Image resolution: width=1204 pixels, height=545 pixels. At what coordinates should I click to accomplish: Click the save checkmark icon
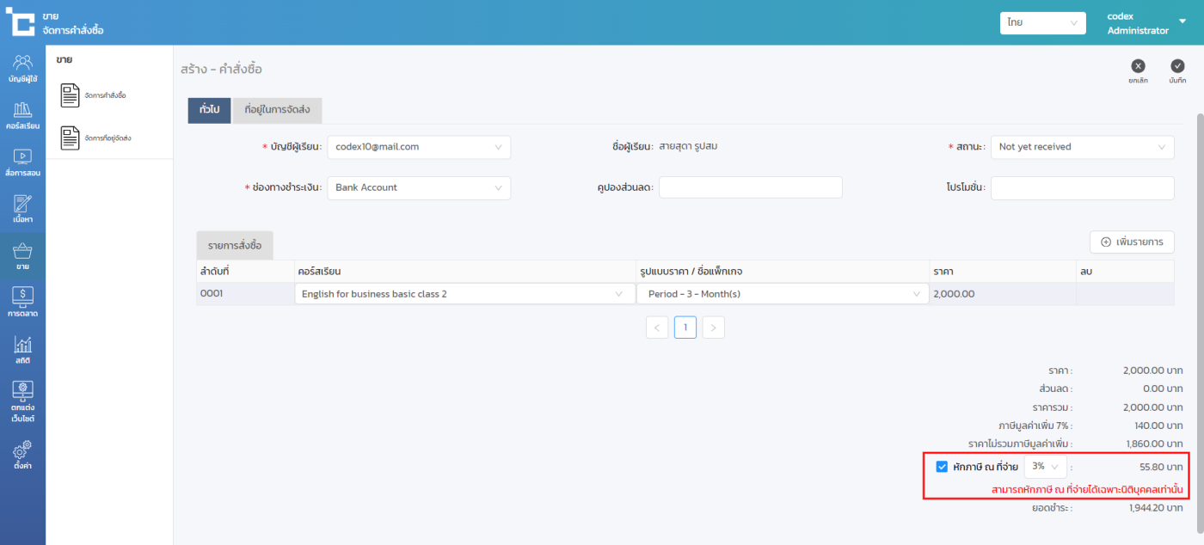point(1177,66)
